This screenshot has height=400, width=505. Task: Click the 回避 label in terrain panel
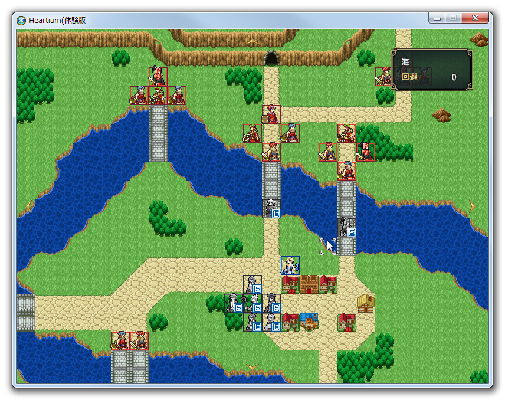(x=409, y=77)
